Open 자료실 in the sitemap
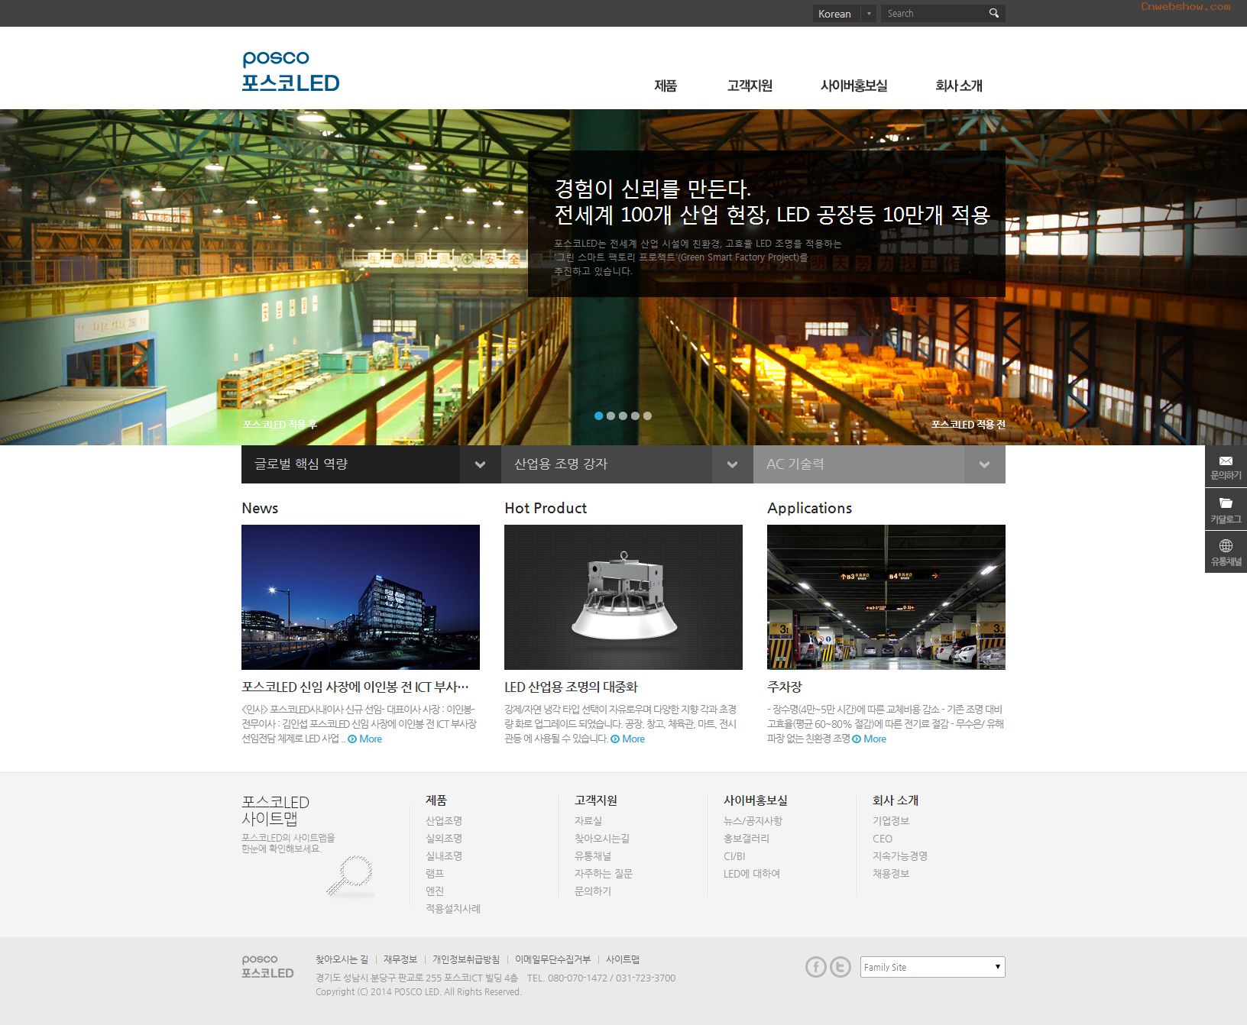The height and width of the screenshot is (1025, 1247). pos(588,821)
